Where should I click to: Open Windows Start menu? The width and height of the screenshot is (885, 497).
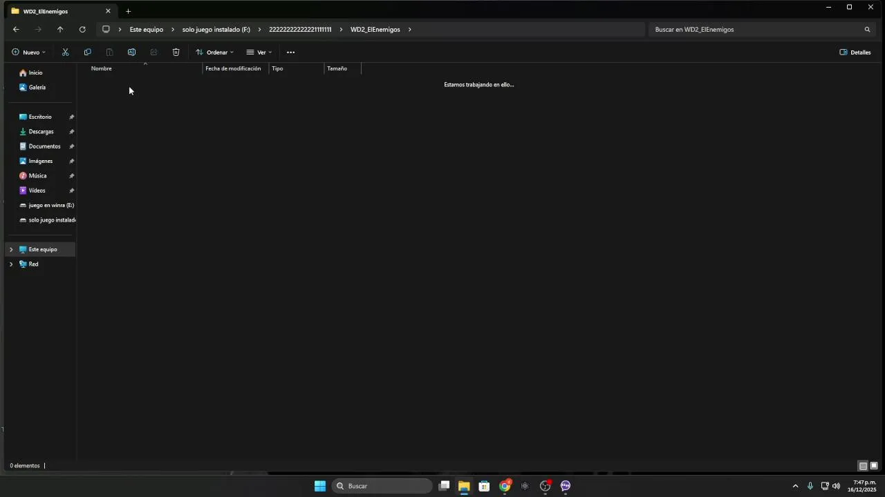(320, 486)
